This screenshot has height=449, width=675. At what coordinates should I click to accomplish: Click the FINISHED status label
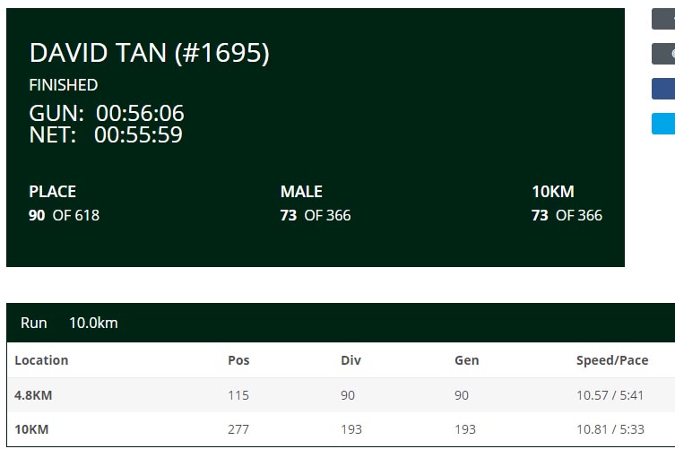pos(64,85)
